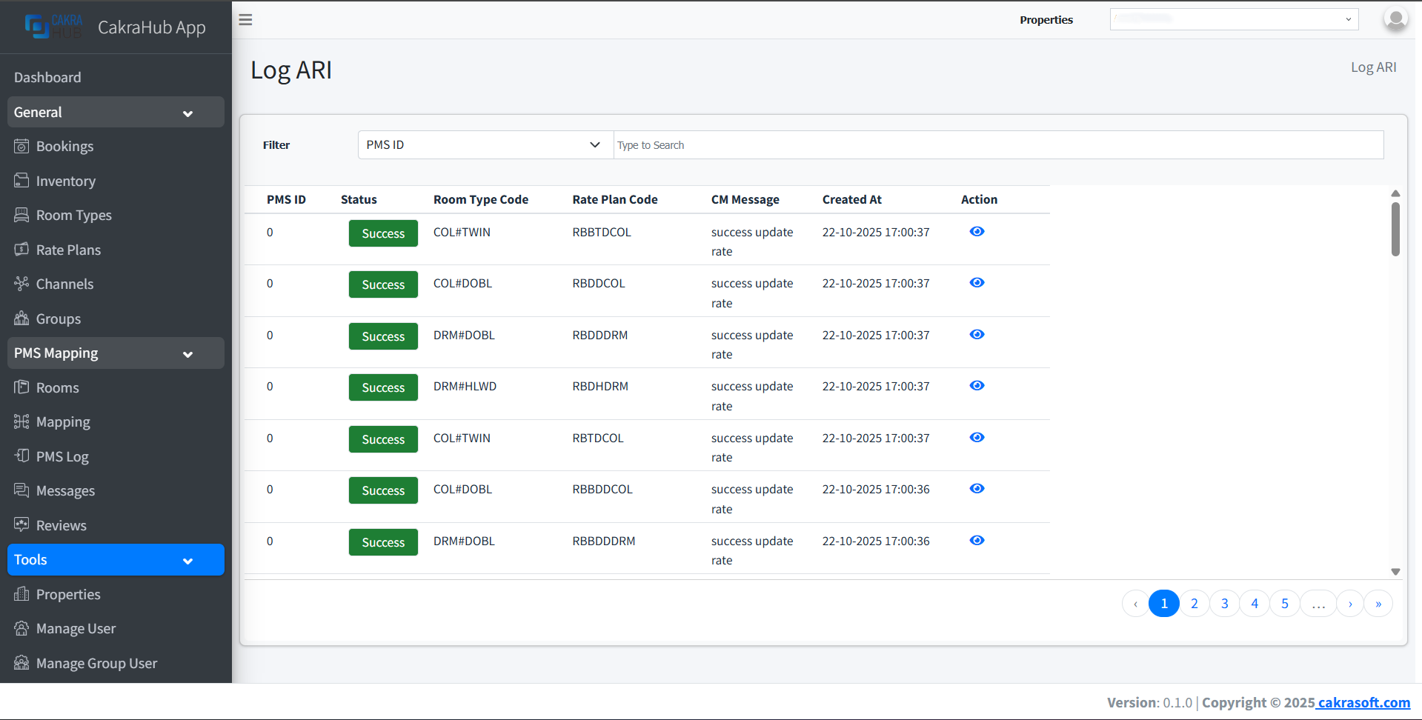The width and height of the screenshot is (1422, 720).
Task: Open the user profile avatar
Action: point(1395,19)
